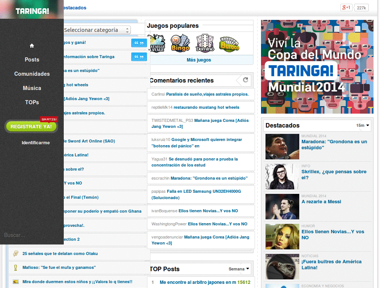This screenshot has height=288, width=384.
Task: Open the Bataille Navale game icon
Action: 157,43
